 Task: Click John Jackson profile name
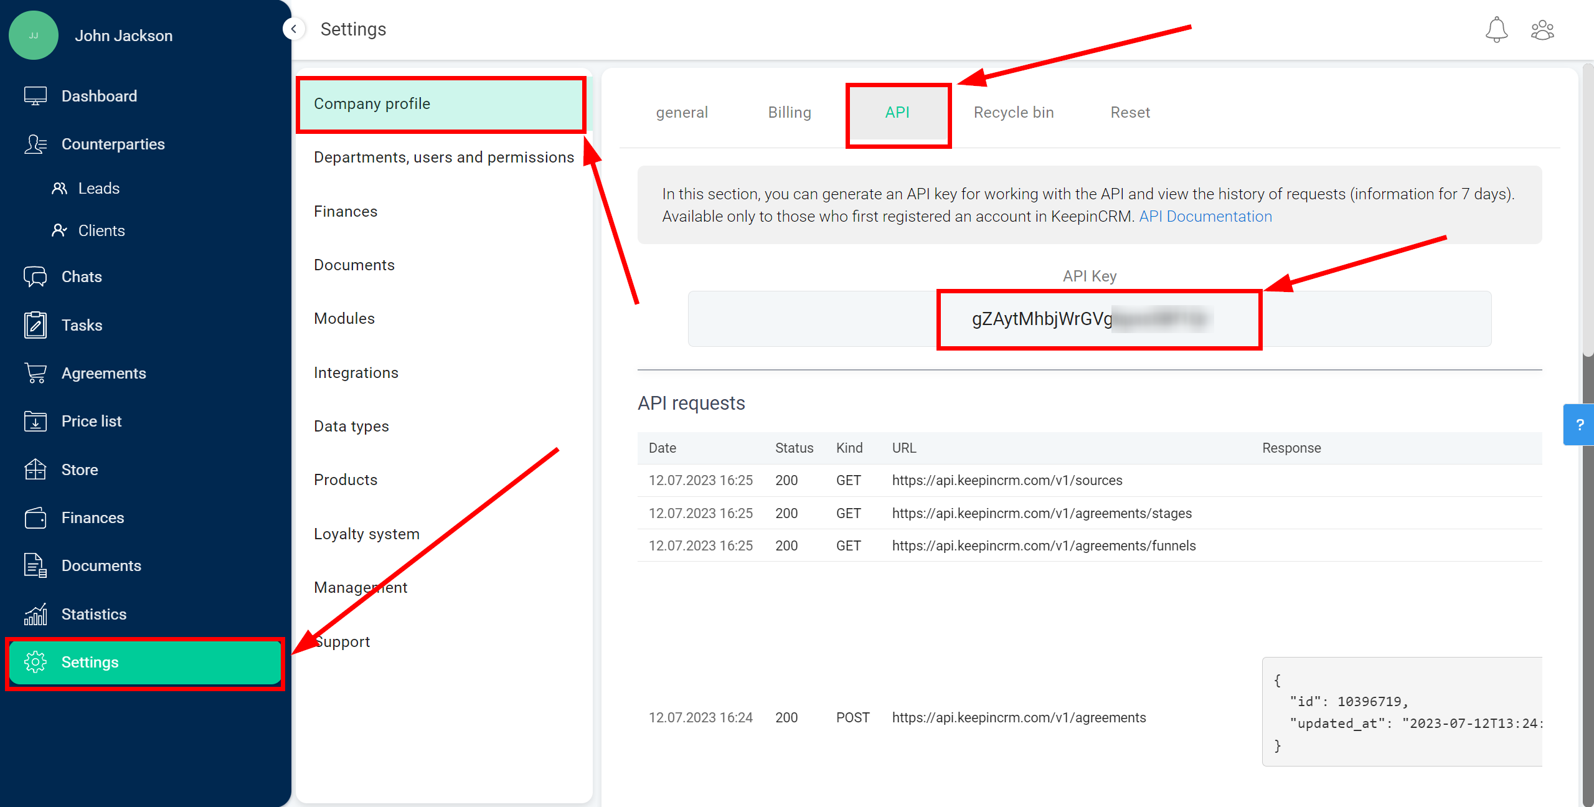click(x=124, y=35)
